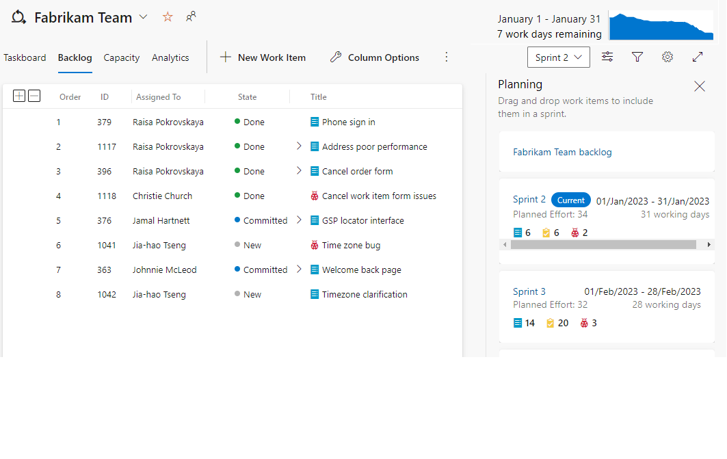Click the bug icon on Time zone bug
Image resolution: width=727 pixels, height=459 pixels.
coord(313,244)
